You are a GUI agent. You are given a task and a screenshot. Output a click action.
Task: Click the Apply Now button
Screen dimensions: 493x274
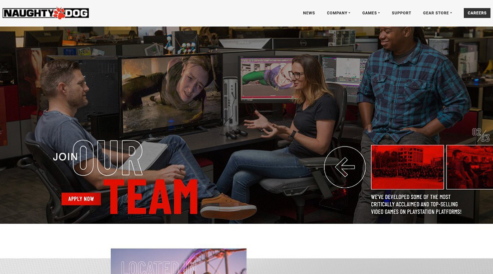tap(81, 199)
